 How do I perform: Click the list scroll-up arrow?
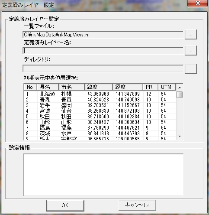[x=180, y=88]
